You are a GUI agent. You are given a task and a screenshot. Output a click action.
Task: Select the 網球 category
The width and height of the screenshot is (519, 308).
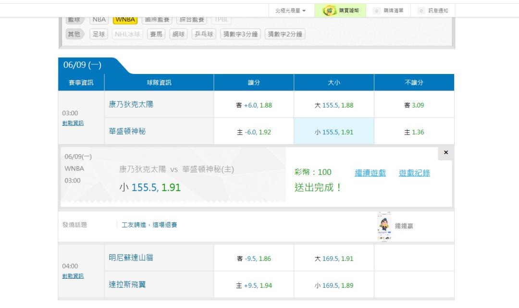pos(178,34)
